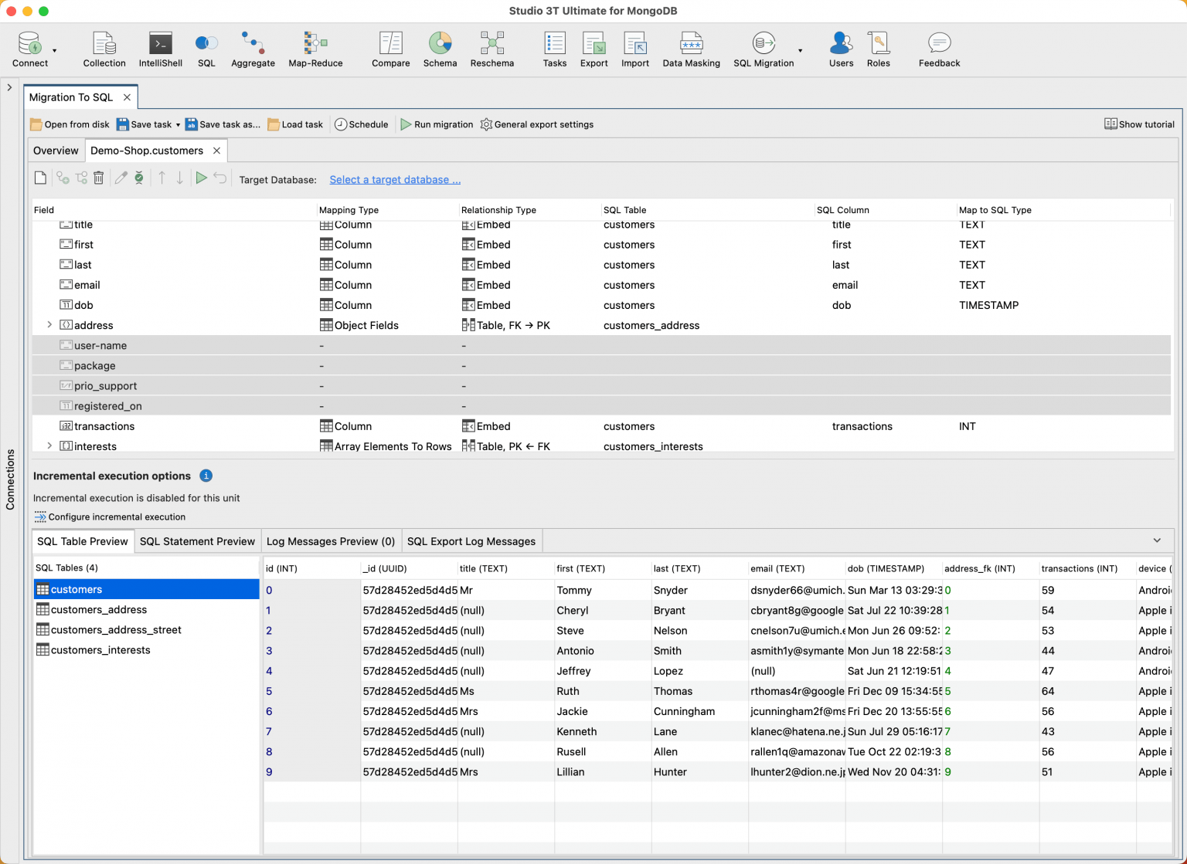Image resolution: width=1187 pixels, height=864 pixels.
Task: Select the Aggregate tool
Action: 253,46
